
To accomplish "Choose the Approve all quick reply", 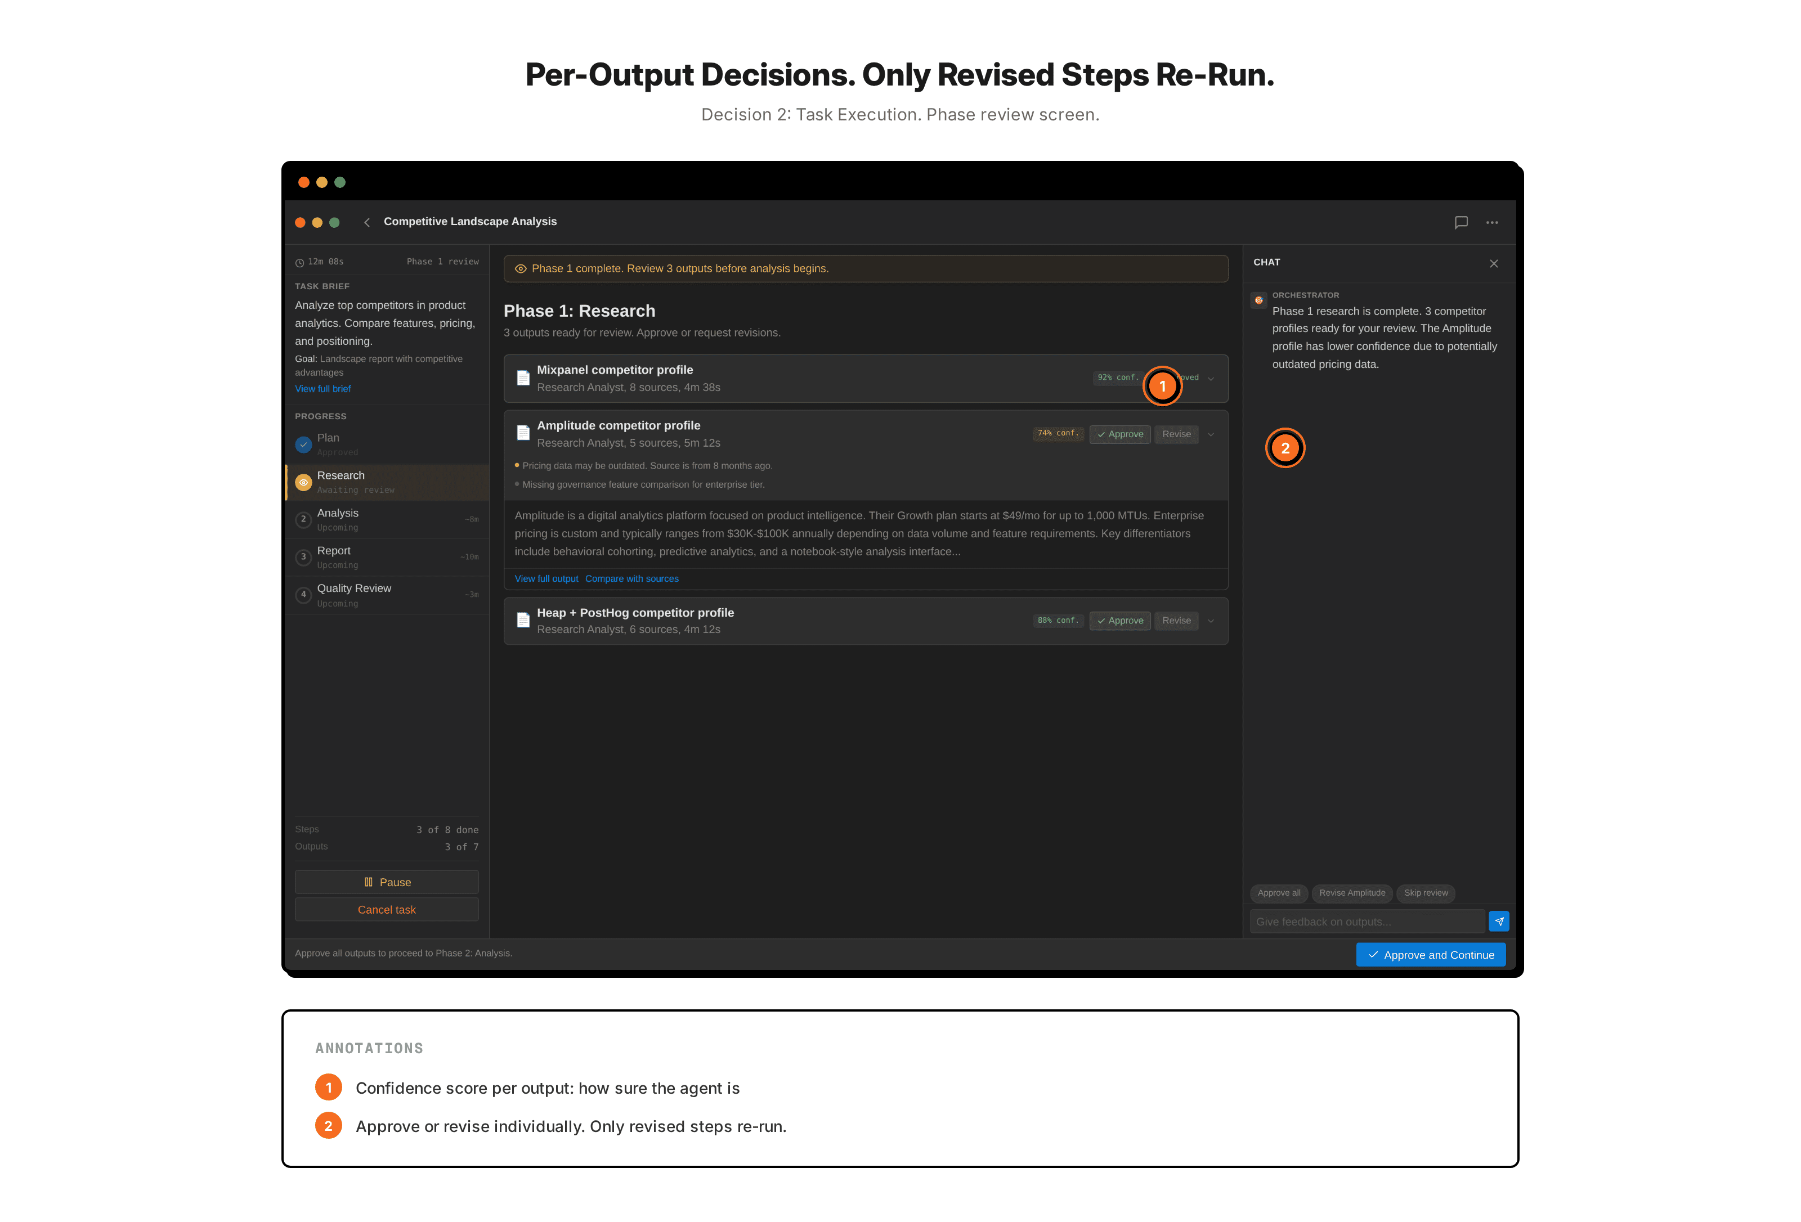I will [1279, 893].
